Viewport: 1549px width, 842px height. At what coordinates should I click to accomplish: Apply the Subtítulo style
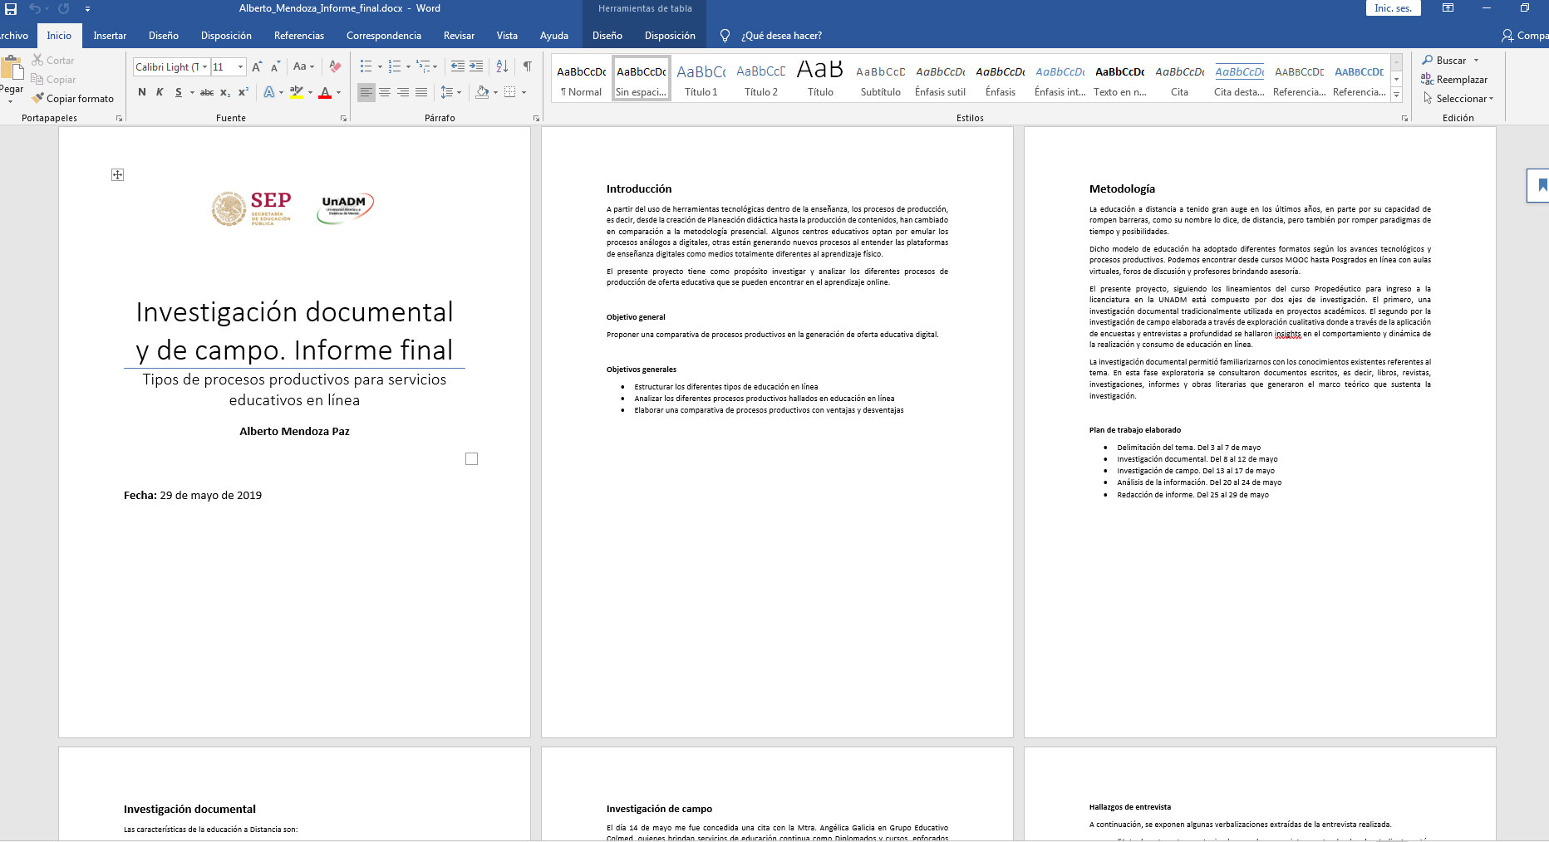click(881, 79)
